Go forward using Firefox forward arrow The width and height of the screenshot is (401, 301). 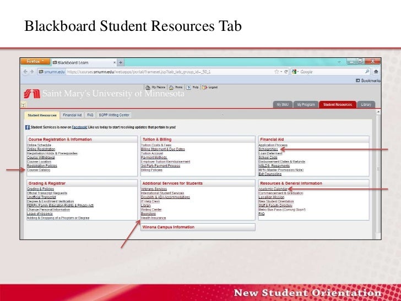coord(32,72)
